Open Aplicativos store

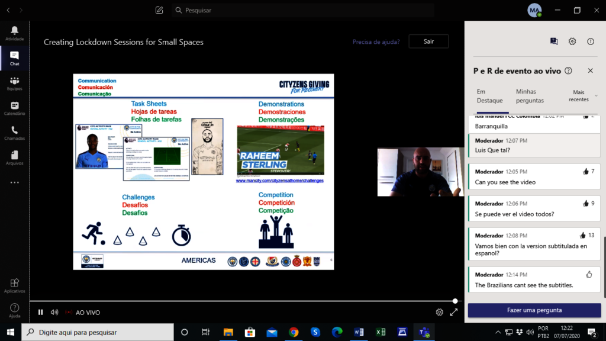click(x=14, y=285)
